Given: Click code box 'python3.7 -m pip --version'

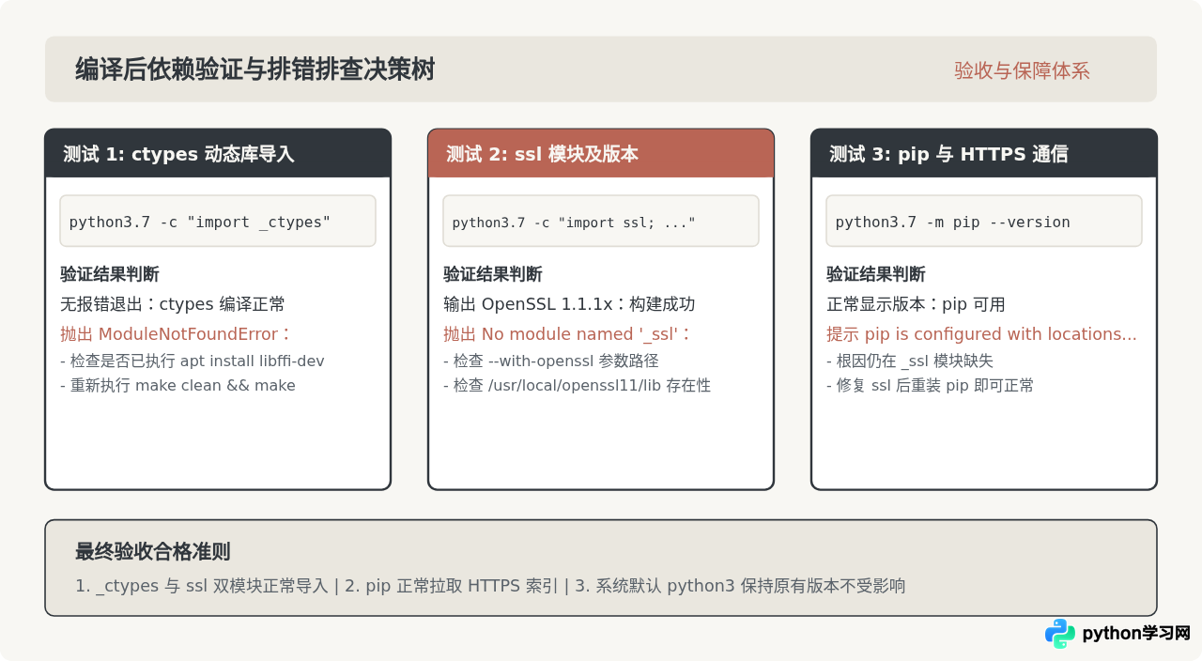Looking at the screenshot, I should [984, 221].
